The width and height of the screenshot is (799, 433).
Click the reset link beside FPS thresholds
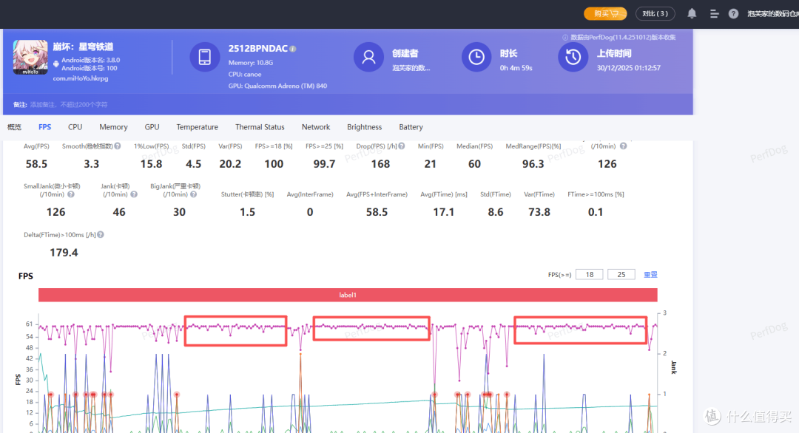(x=650, y=275)
